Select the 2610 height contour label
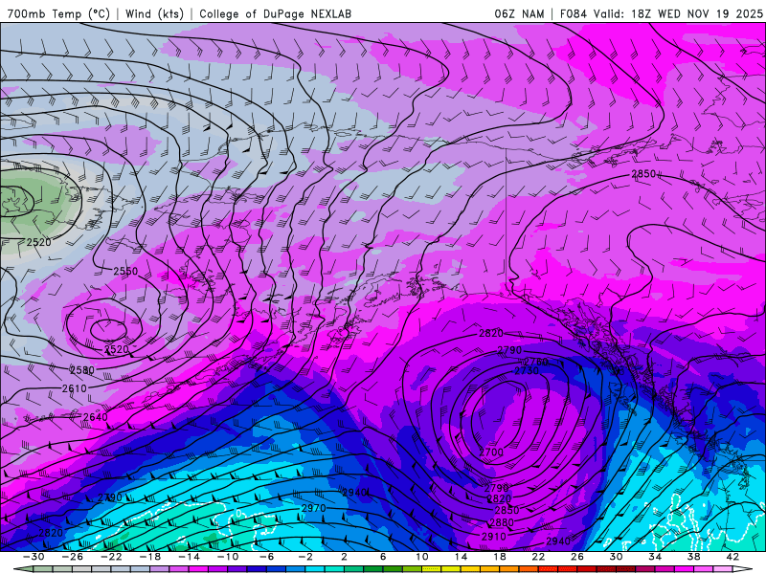Image resolution: width=766 pixels, height=574 pixels. [75, 388]
